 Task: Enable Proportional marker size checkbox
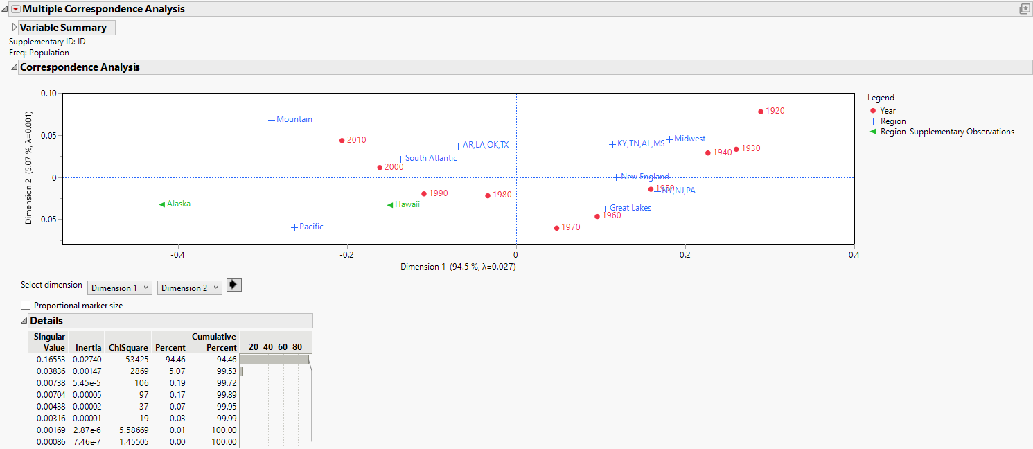[26, 305]
